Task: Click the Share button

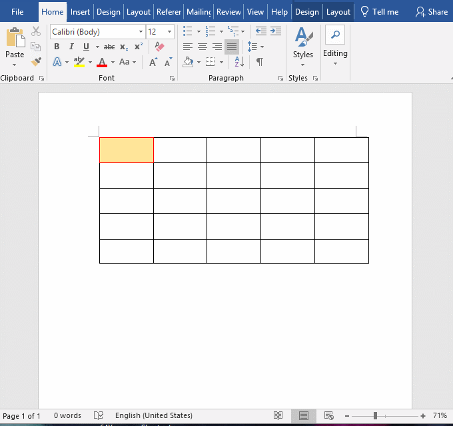Action: click(x=432, y=12)
